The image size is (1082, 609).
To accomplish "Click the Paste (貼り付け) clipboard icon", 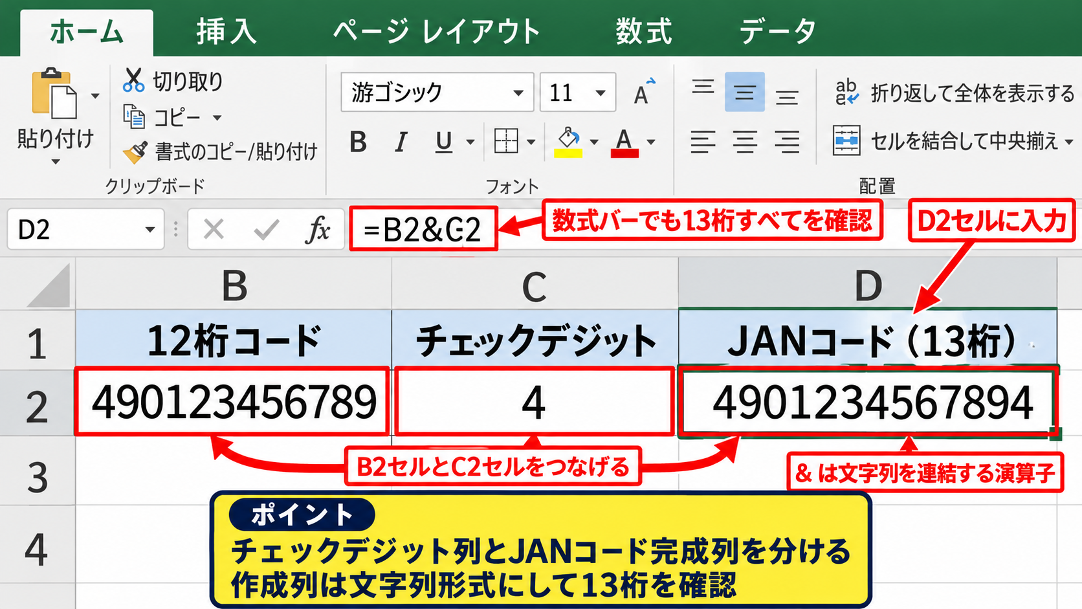I will pyautogui.click(x=54, y=94).
